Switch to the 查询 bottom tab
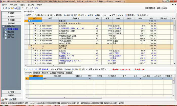 tap(13, 99)
